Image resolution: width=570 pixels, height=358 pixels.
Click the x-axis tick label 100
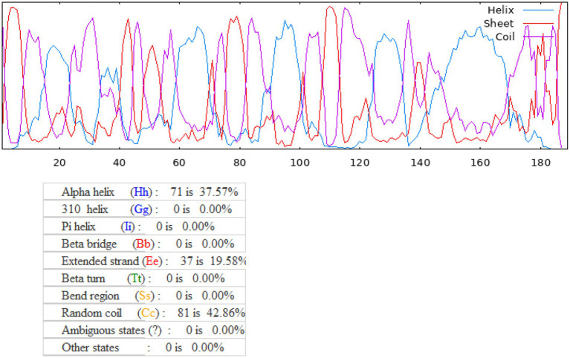point(299,162)
